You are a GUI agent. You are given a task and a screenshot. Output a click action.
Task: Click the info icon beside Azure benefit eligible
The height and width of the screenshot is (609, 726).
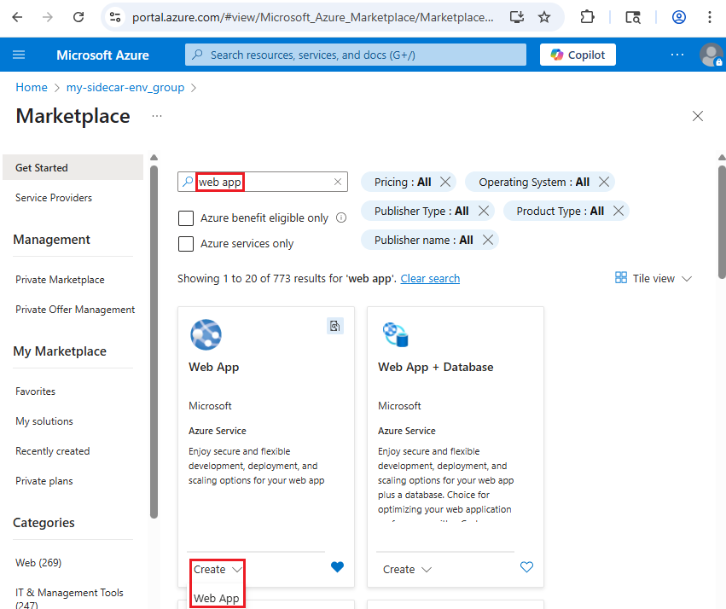pos(341,217)
